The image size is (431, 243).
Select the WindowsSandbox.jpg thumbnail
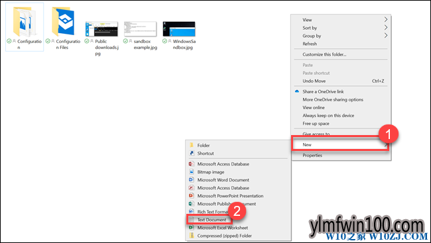point(179,29)
